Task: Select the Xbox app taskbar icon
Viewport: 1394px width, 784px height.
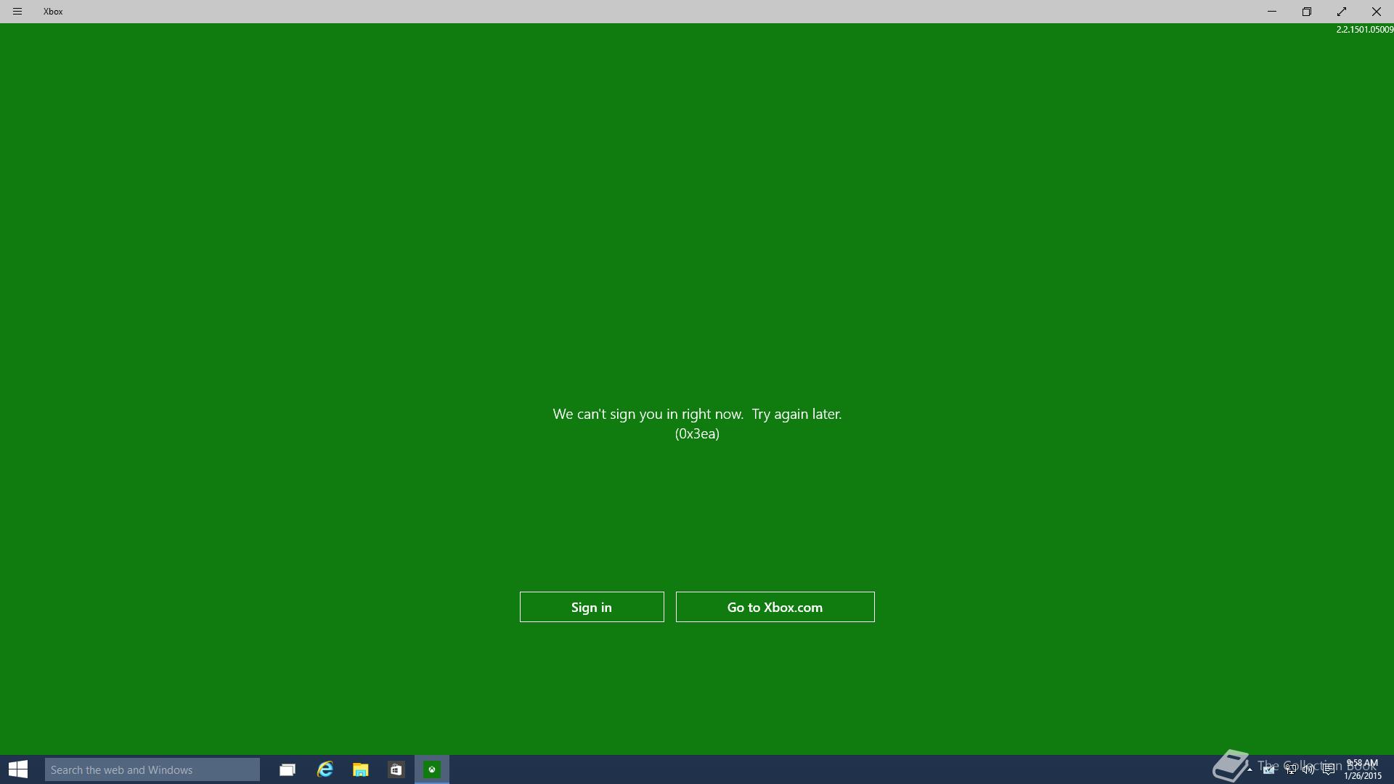Action: coord(432,769)
